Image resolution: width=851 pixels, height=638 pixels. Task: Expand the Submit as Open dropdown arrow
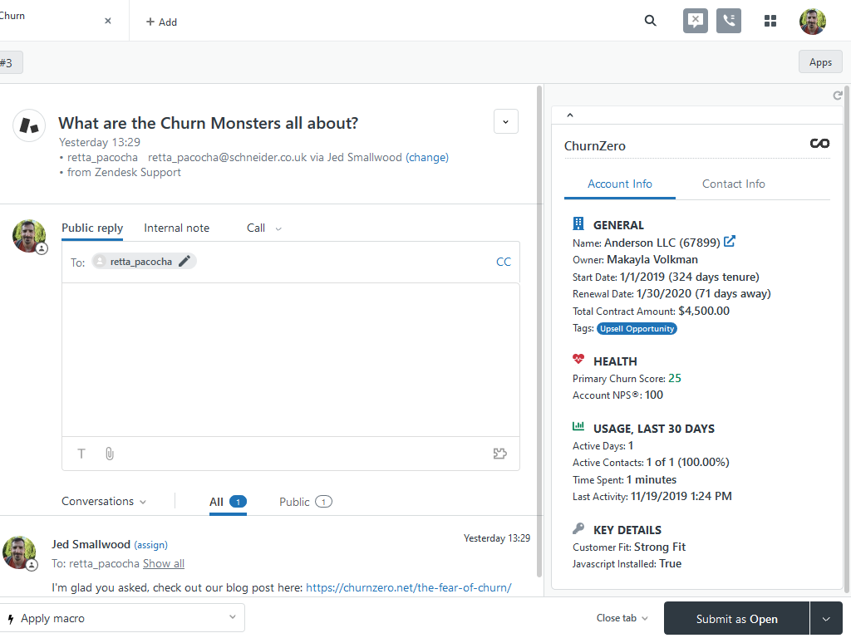[x=826, y=618]
